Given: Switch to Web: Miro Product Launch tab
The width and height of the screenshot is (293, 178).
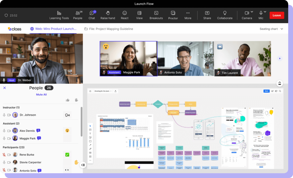Looking at the screenshot, I should 53,29.
